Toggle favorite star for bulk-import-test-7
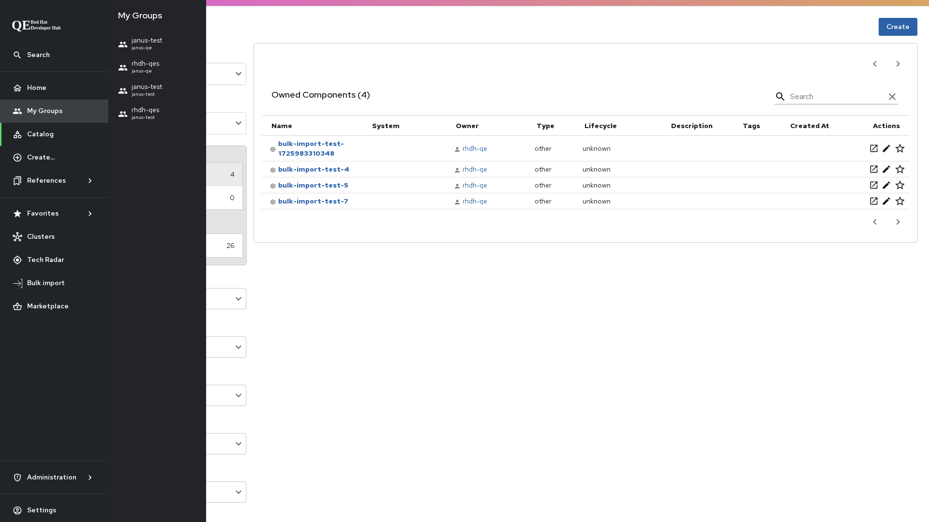This screenshot has width=929, height=522. click(x=899, y=201)
